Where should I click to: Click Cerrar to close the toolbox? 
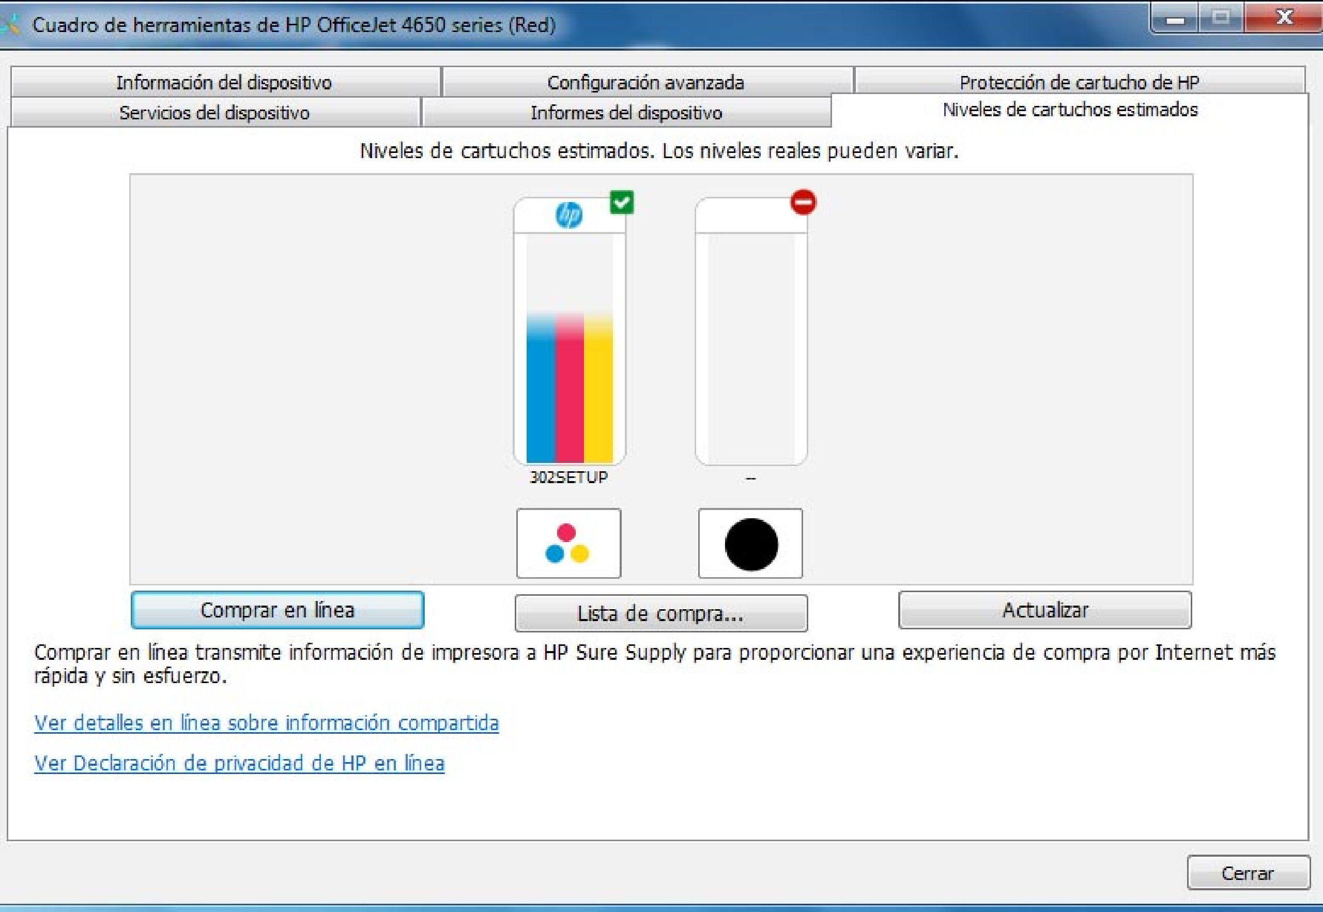1247,873
